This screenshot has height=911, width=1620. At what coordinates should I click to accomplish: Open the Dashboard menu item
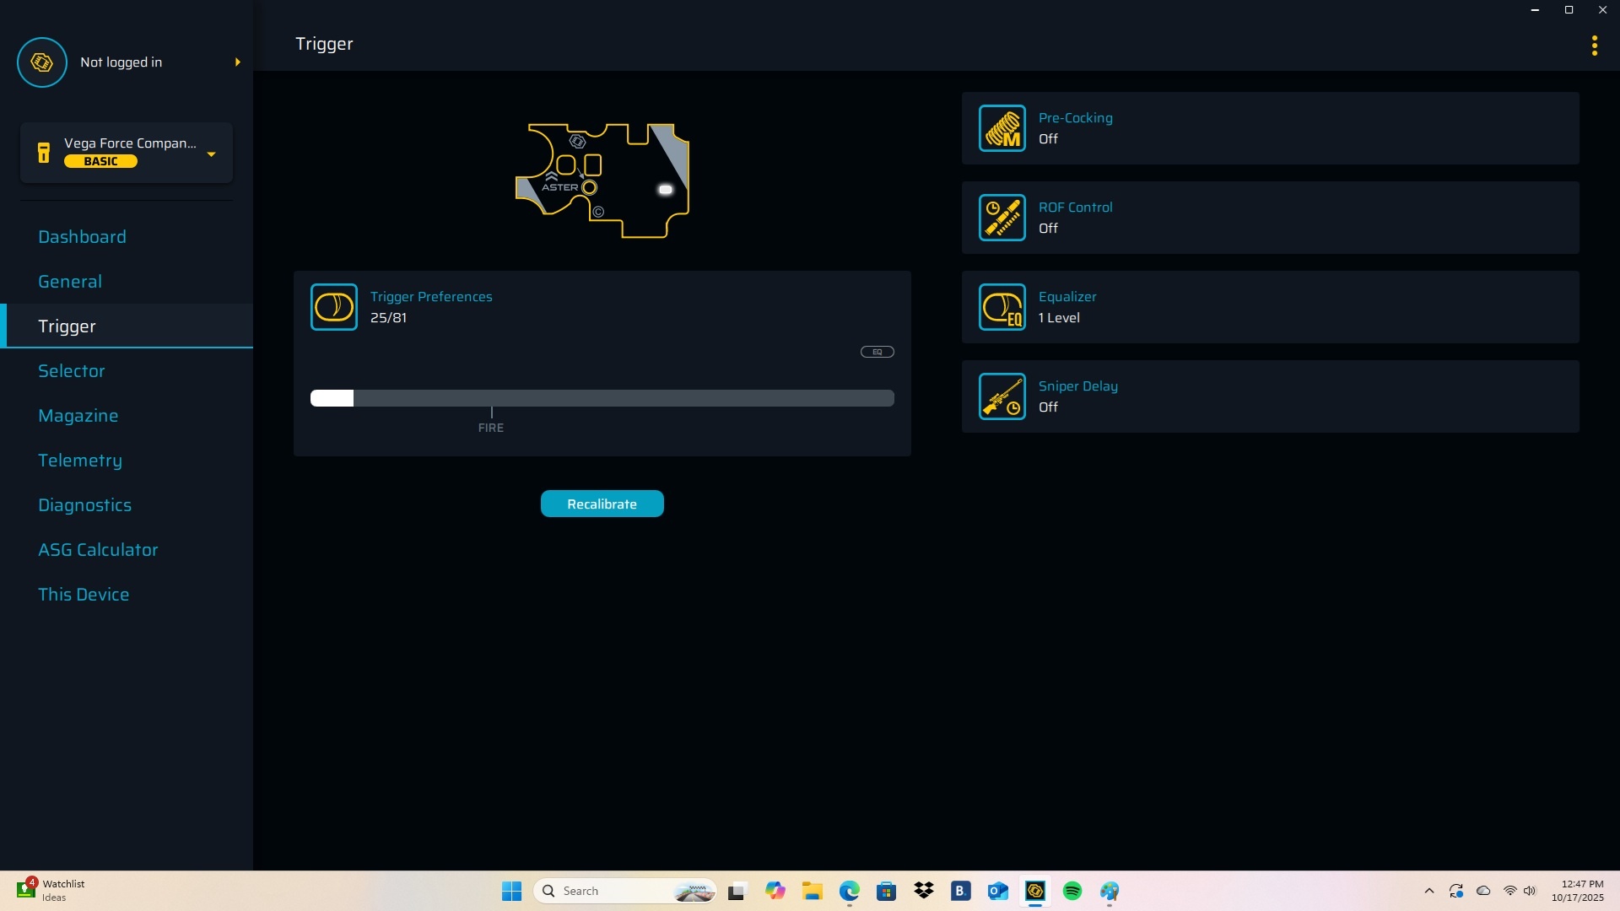coord(82,237)
